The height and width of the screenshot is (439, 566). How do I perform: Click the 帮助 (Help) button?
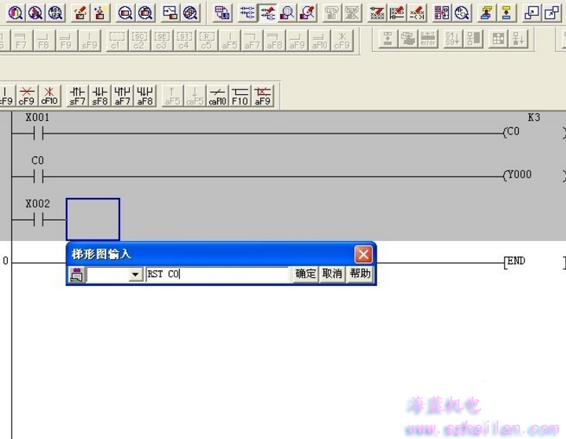tap(360, 274)
